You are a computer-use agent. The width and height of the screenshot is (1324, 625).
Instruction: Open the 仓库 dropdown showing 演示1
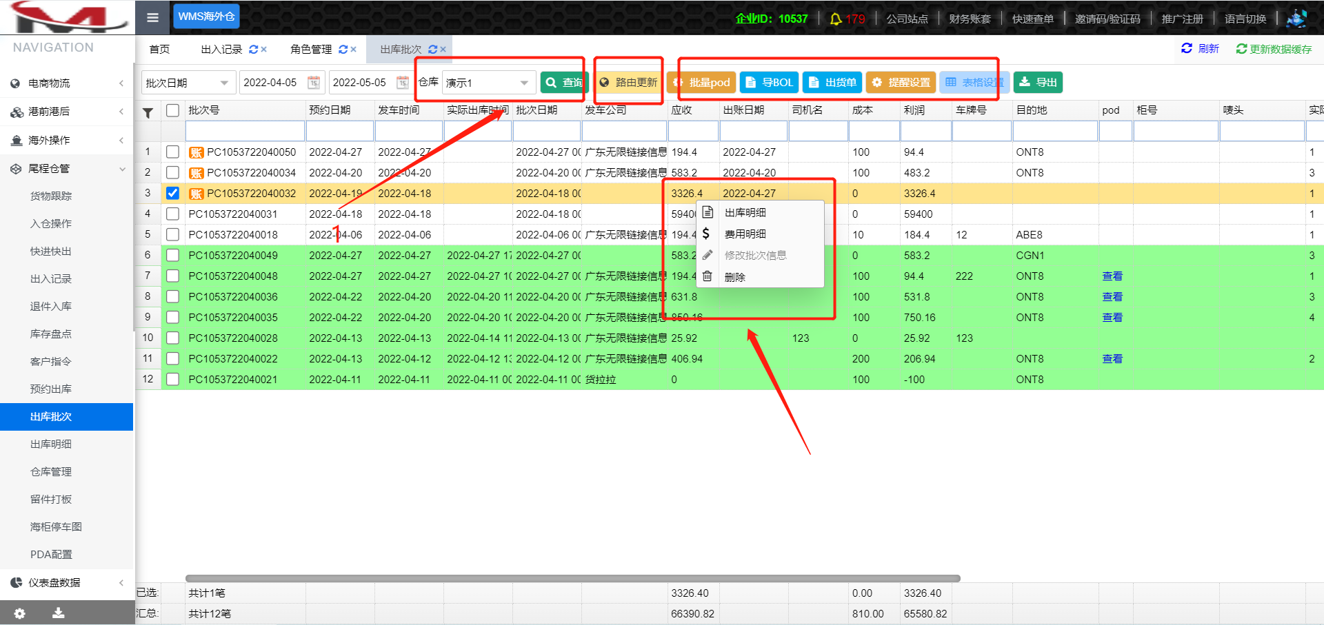tap(488, 83)
